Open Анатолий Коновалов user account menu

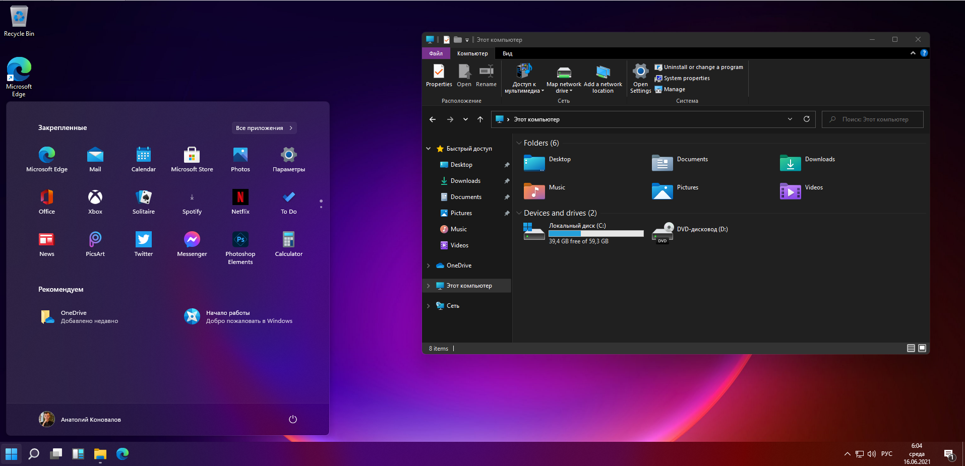point(80,419)
